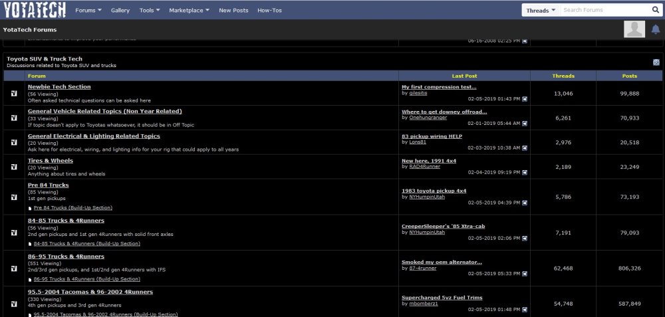Open the Forums dropdown menu

click(88, 10)
